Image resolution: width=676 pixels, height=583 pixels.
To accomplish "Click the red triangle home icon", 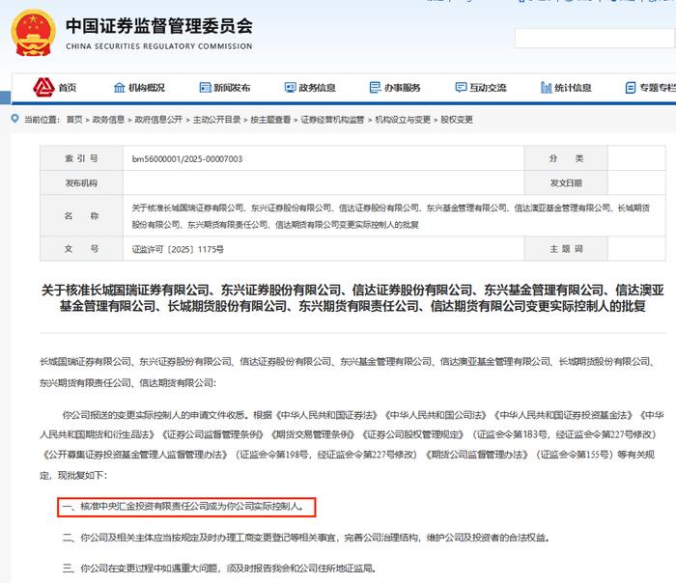I will coord(43,87).
